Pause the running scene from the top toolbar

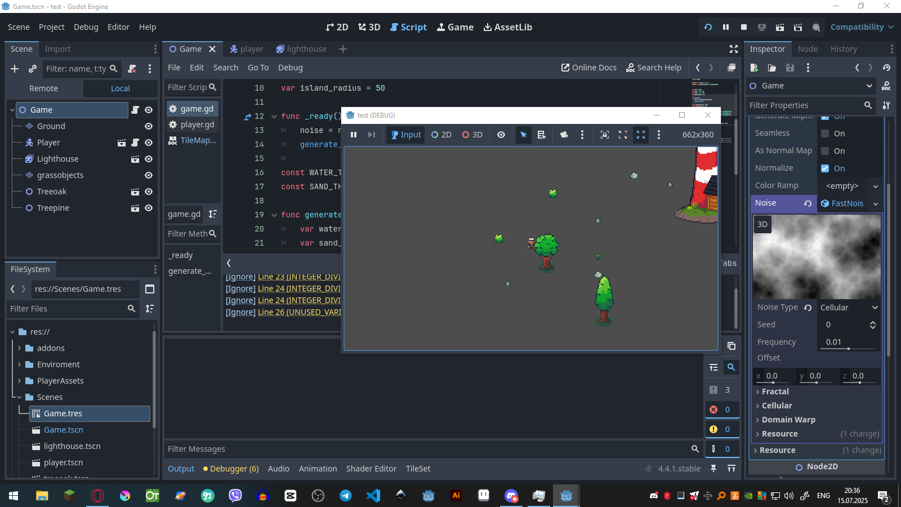[726, 26]
